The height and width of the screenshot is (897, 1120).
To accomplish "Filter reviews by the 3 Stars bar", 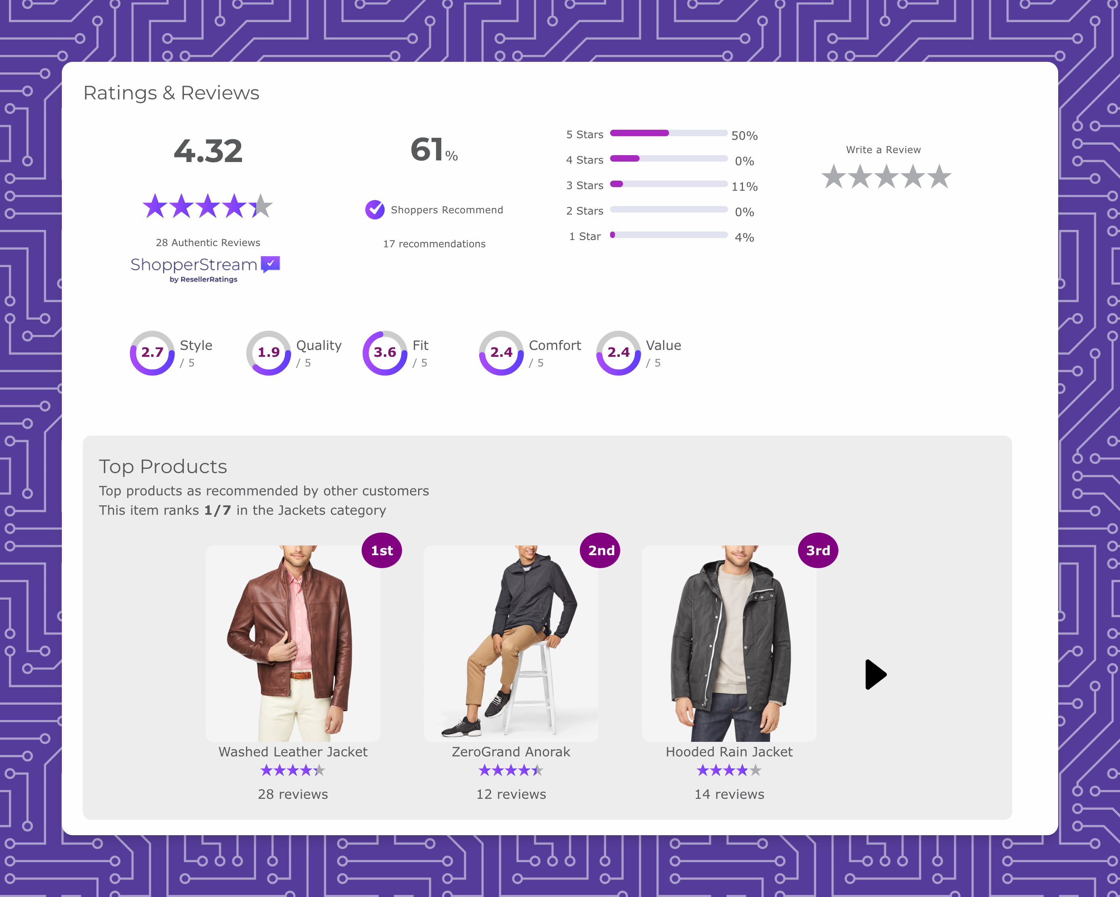I will (669, 184).
